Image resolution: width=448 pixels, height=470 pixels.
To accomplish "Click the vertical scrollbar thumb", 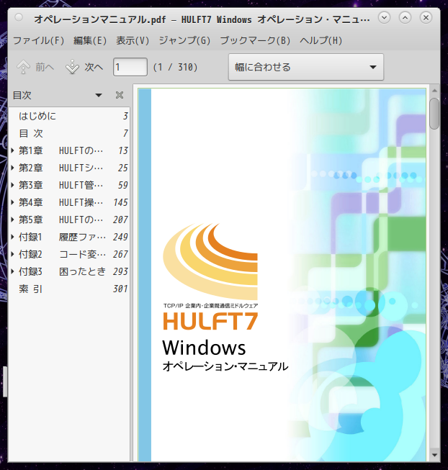I will pos(434,114).
